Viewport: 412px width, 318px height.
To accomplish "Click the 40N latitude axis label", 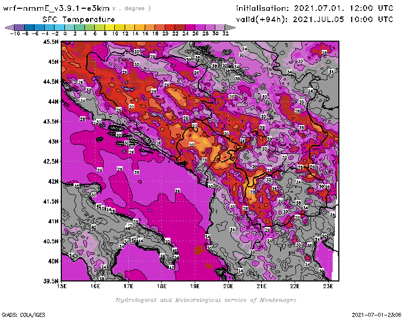I will click(x=54, y=261).
